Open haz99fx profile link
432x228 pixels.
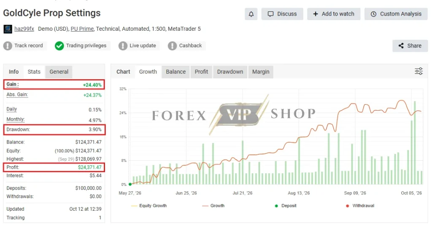24,29
